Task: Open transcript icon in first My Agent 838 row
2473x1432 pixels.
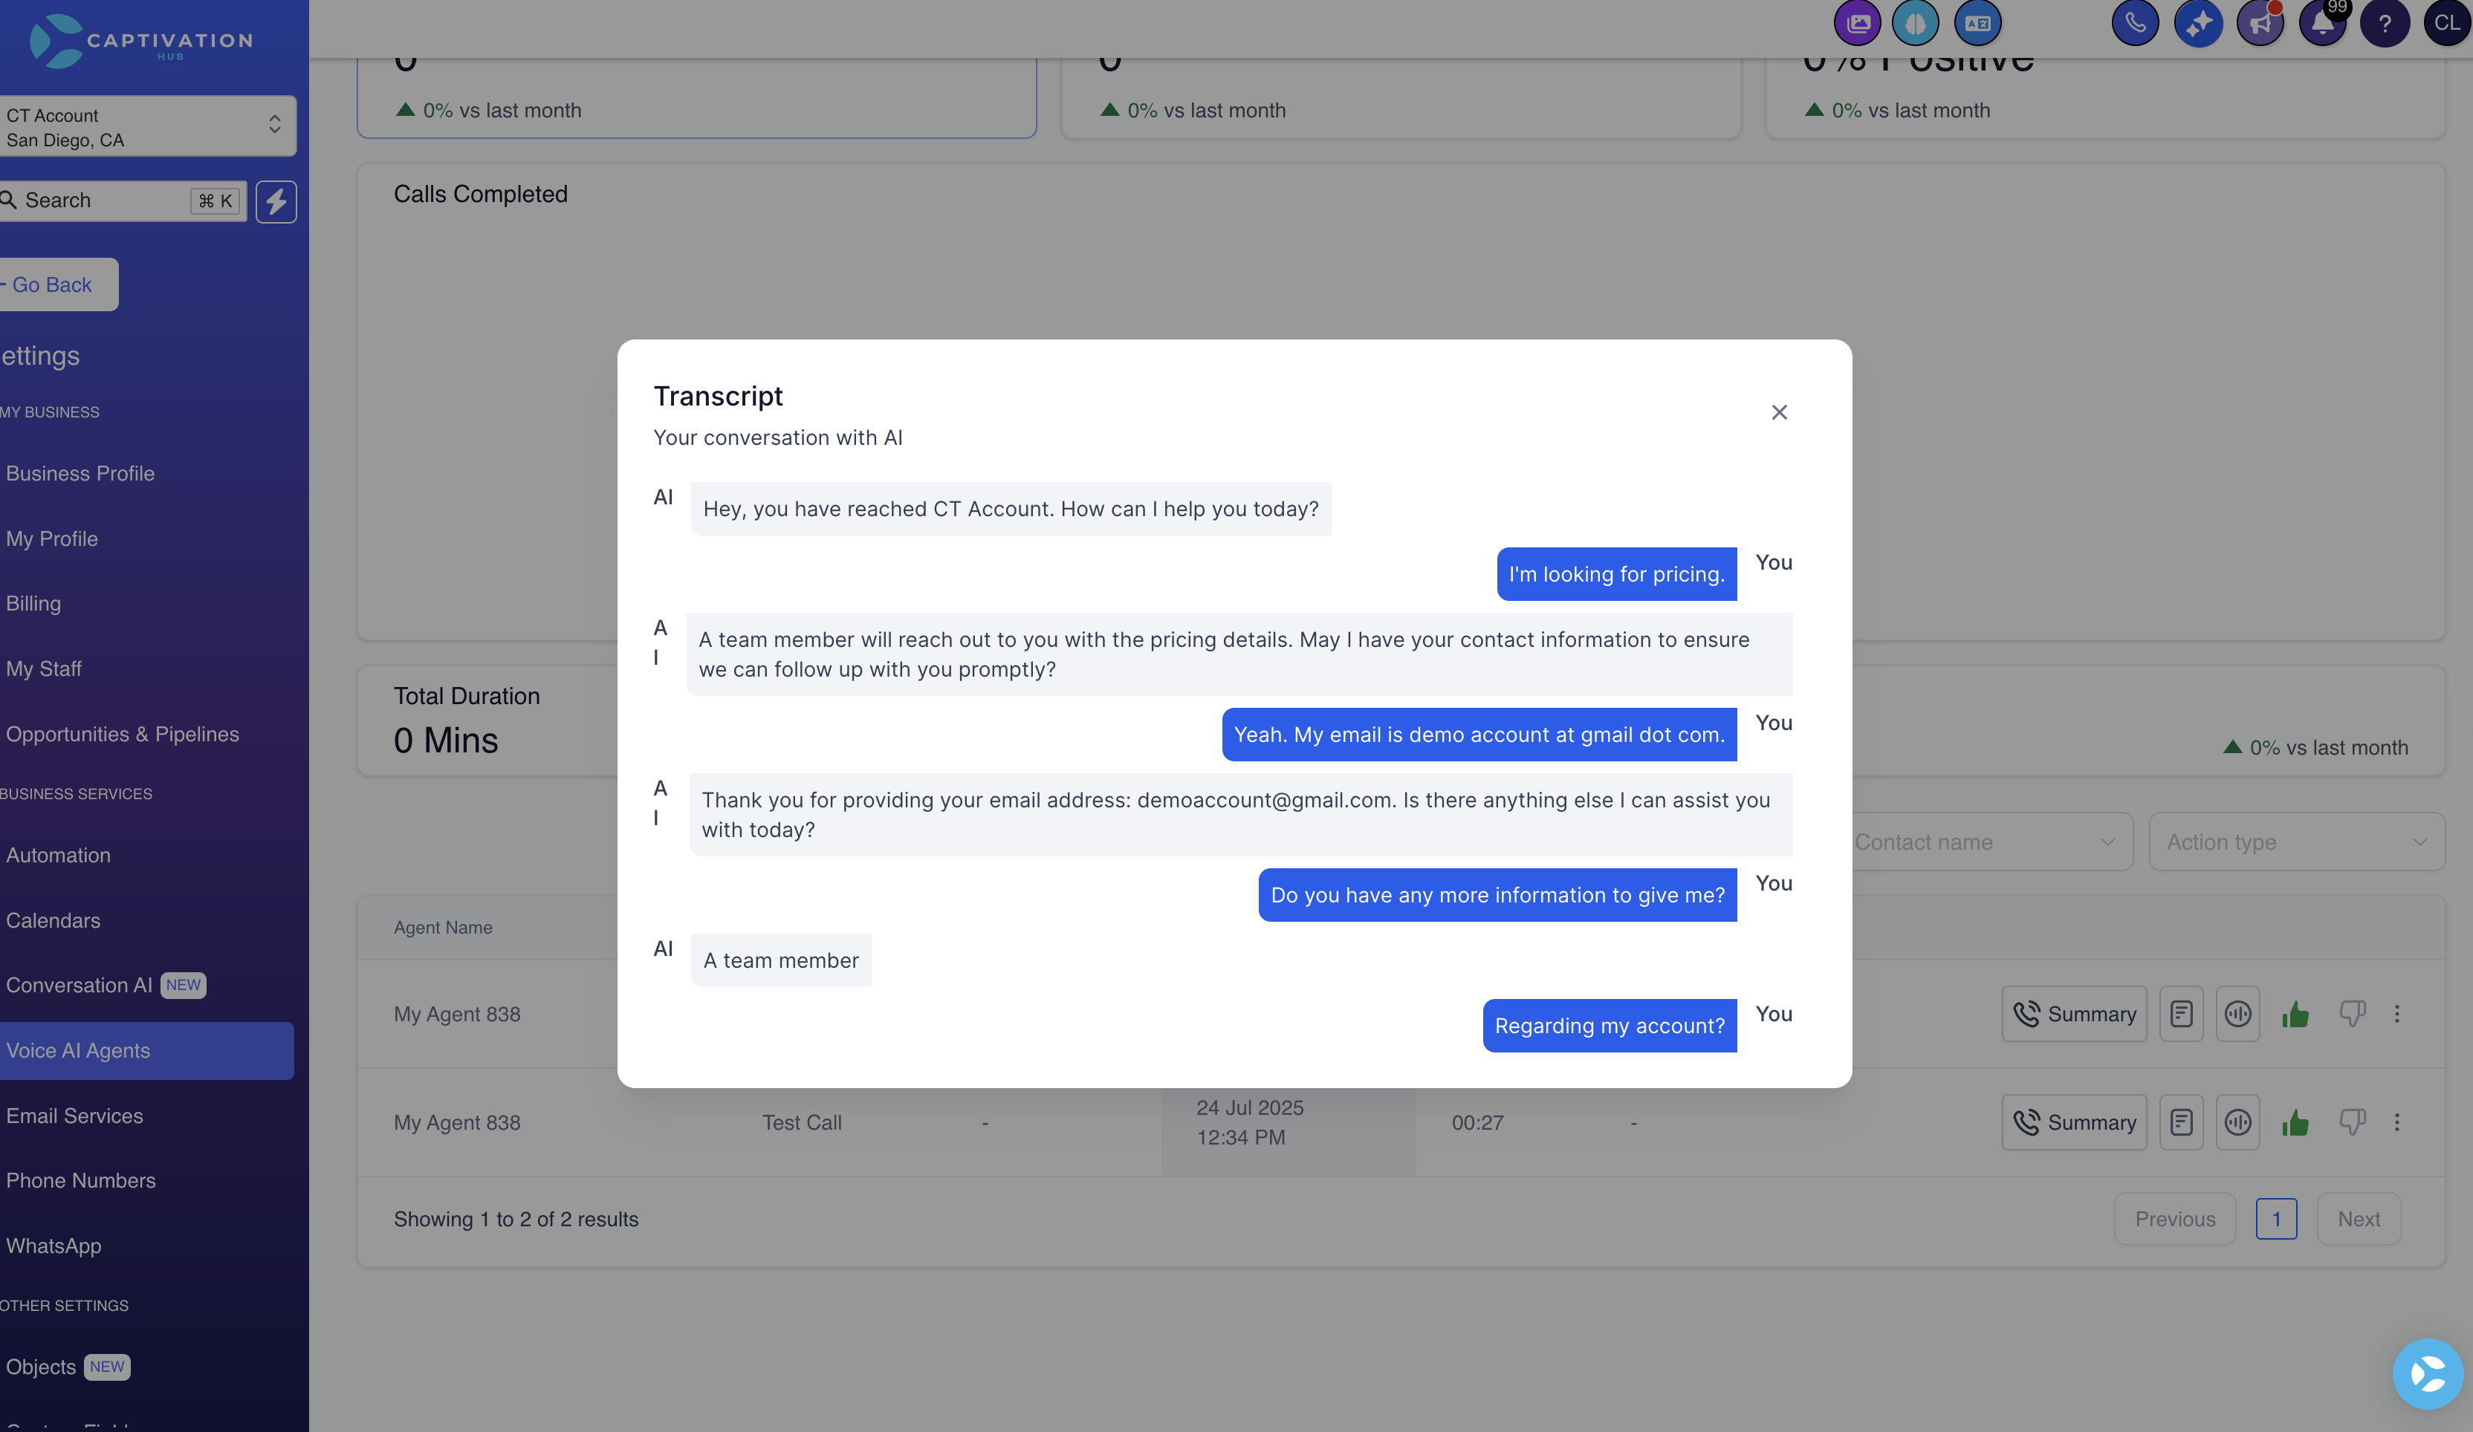Action: (x=2180, y=1013)
